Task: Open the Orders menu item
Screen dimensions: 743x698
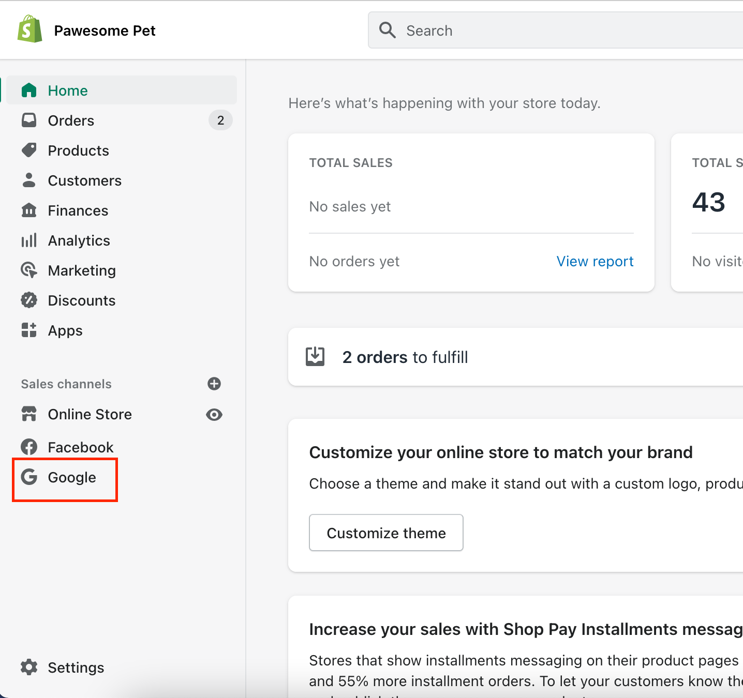Action: pos(121,120)
